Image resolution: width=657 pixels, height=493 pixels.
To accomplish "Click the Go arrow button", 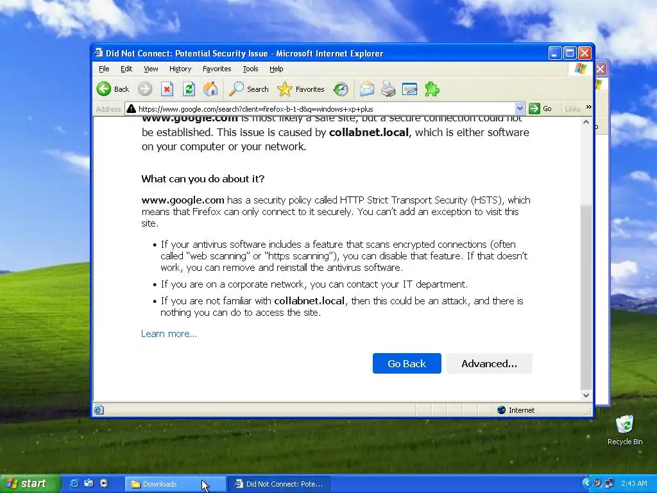I will pos(540,108).
